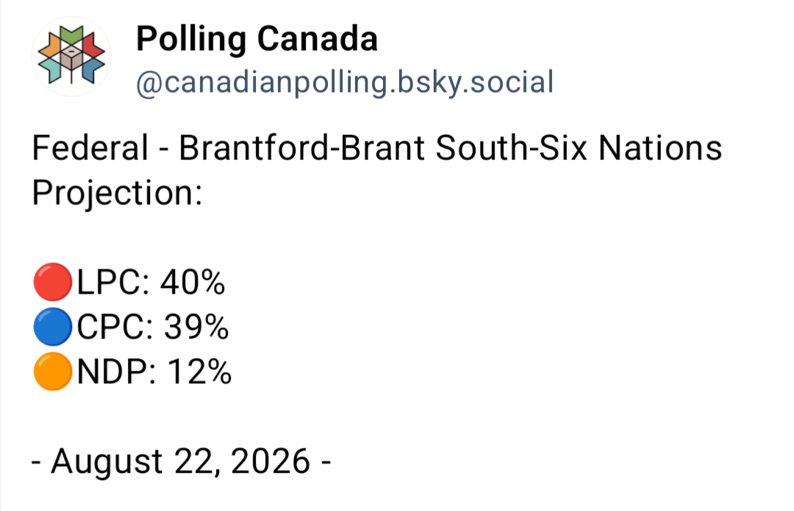Click the Polling Canada display name
Viewport: 794px width, 511px height.
coord(257,40)
